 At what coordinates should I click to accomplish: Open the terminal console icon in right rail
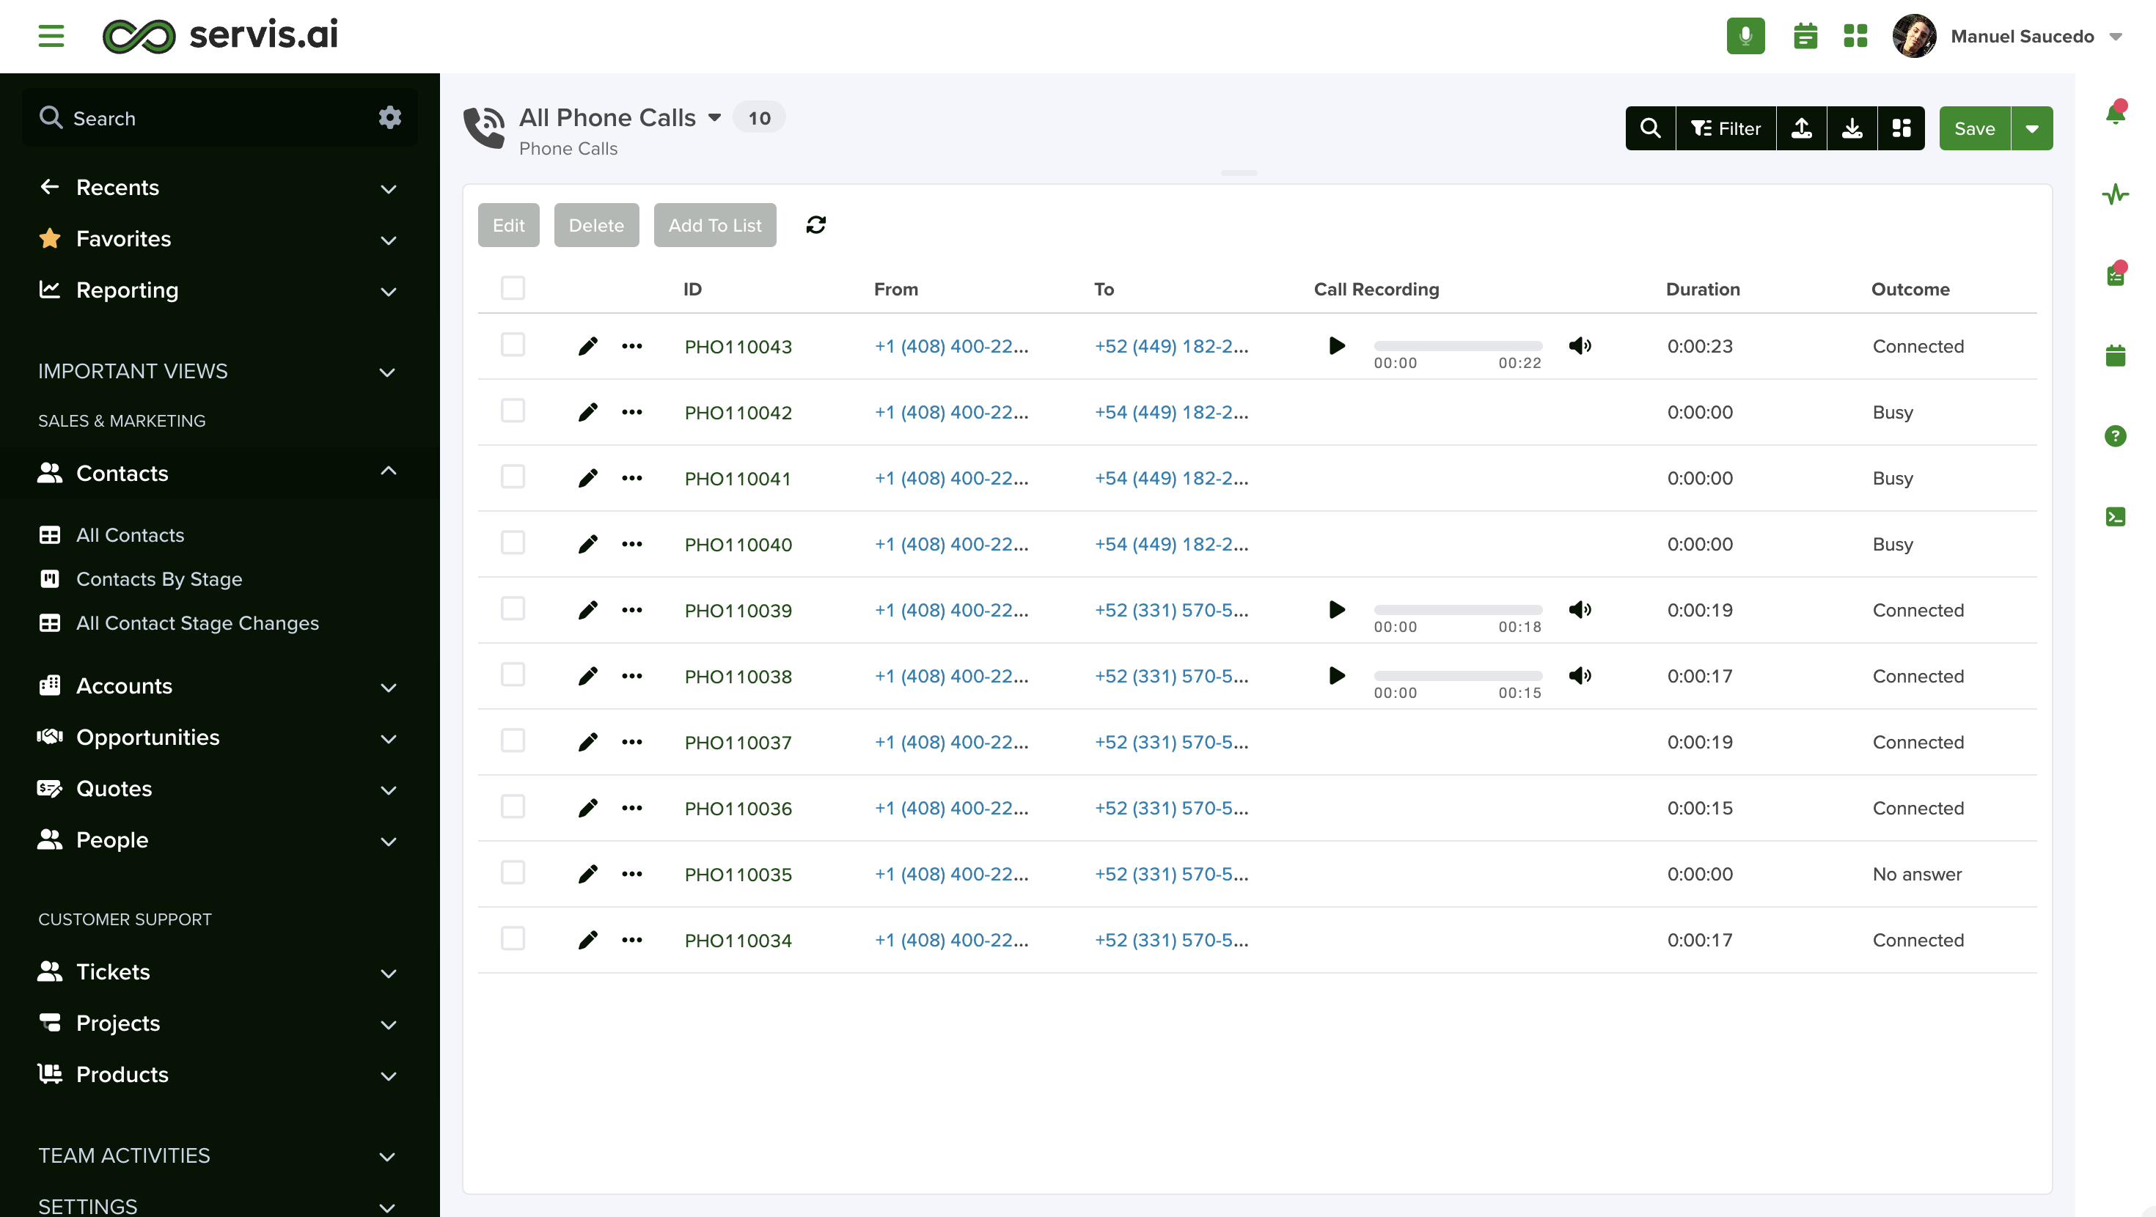(x=2115, y=516)
